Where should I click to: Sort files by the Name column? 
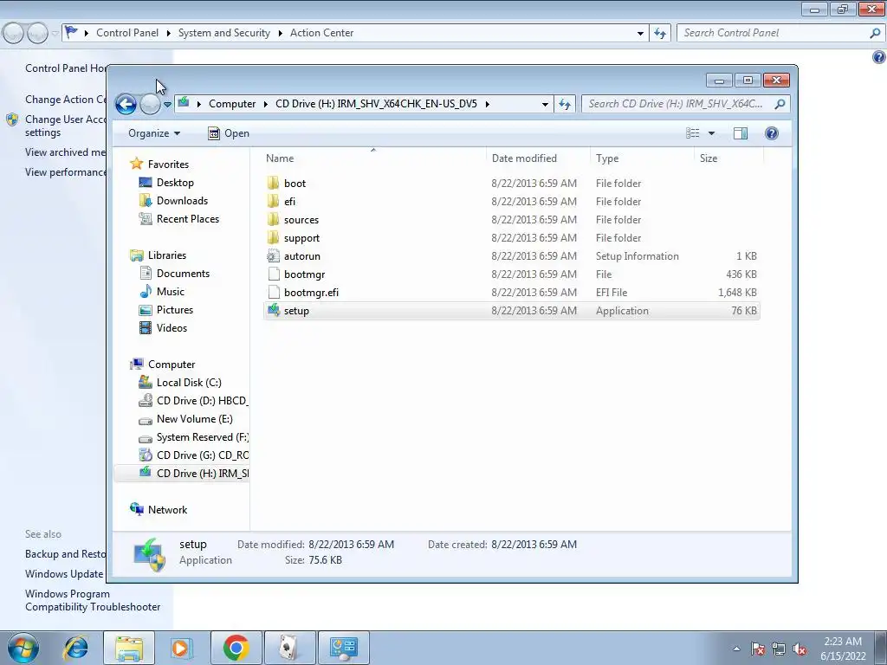coord(373,158)
